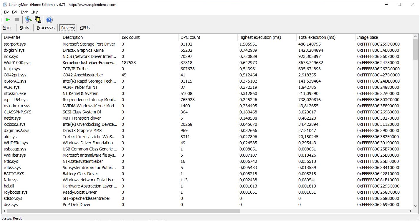Select the BATTC.SYS driver row

point(207,174)
